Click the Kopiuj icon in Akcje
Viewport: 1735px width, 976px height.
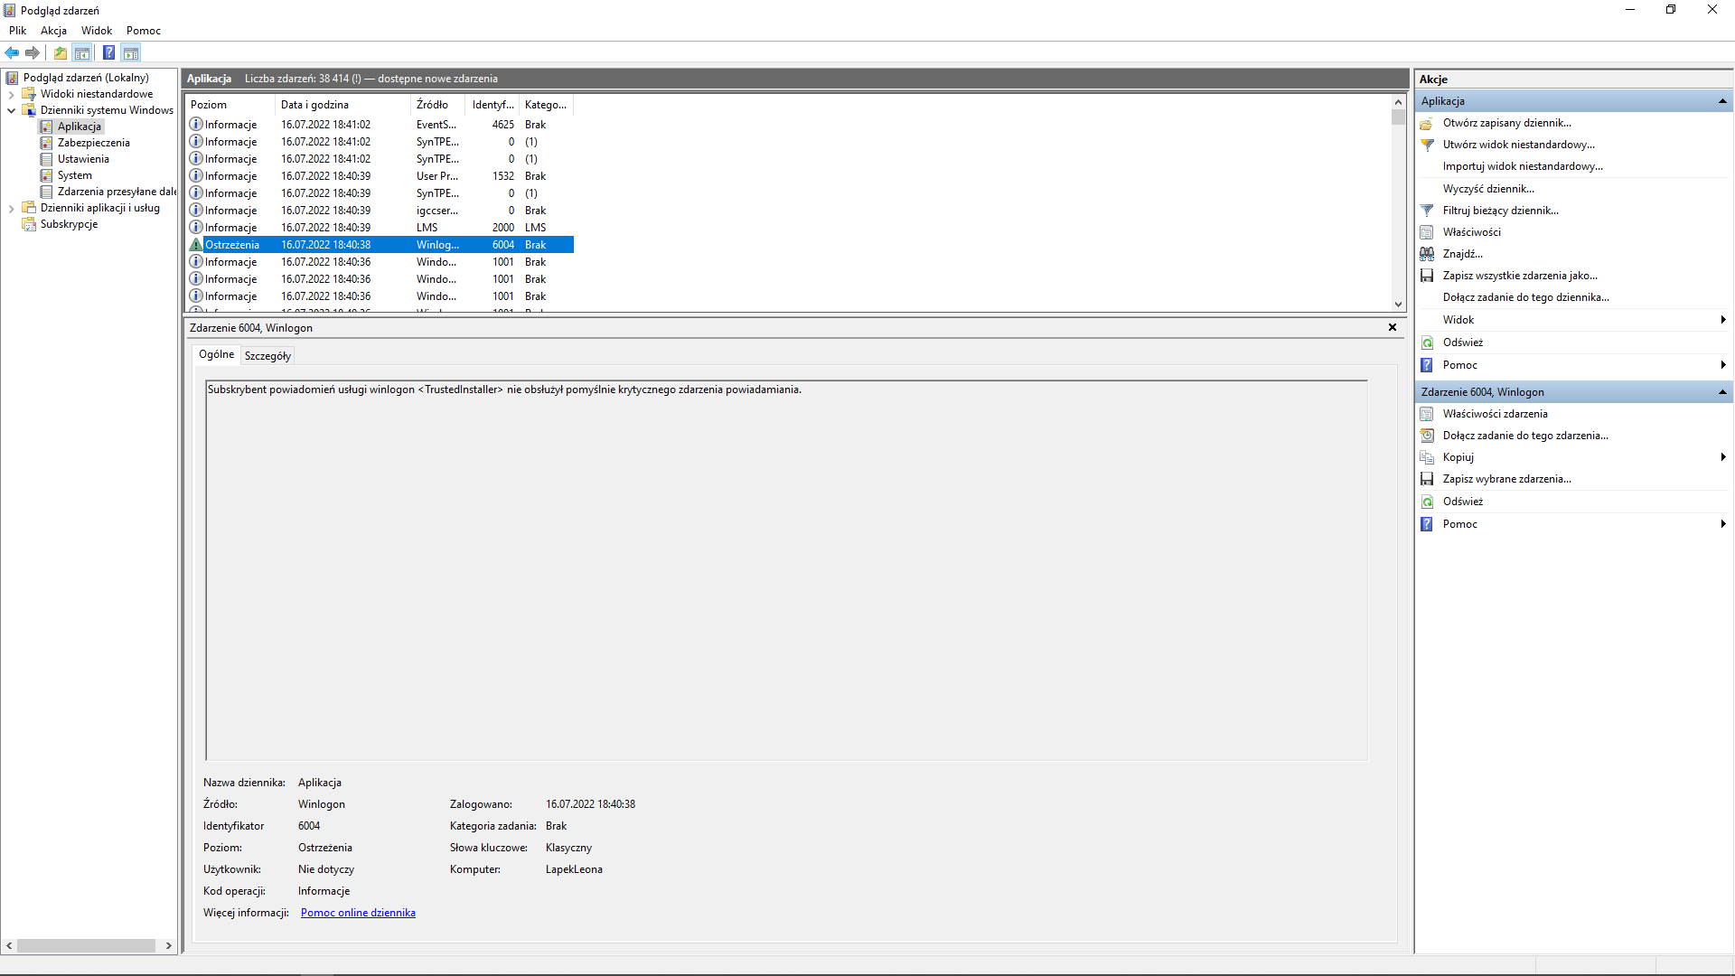pos(1427,457)
